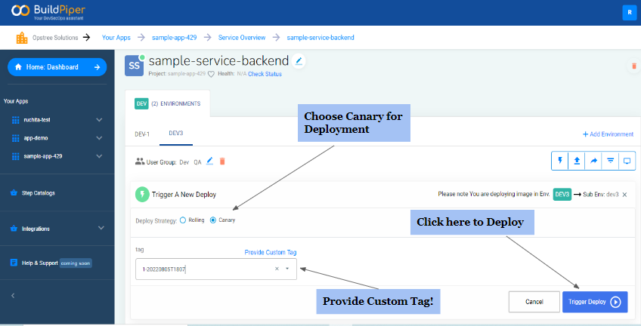Open Service Overview breadcrumb
Image resolution: width=641 pixels, height=326 pixels.
click(242, 38)
